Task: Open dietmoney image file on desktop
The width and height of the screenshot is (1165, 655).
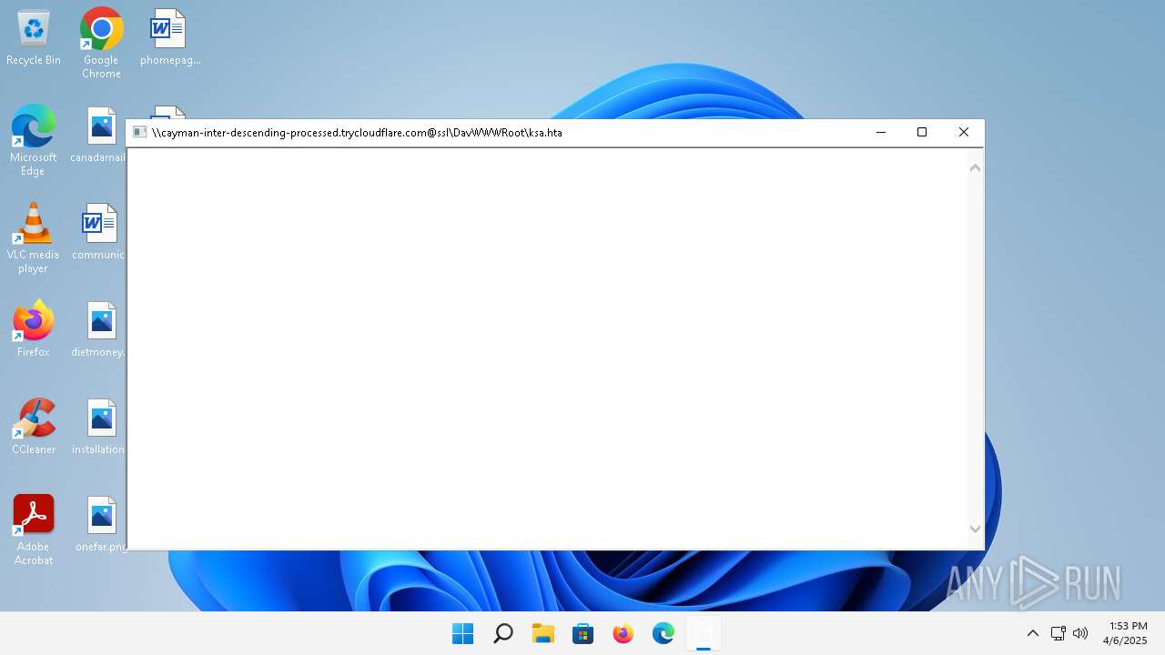Action: pyautogui.click(x=99, y=329)
